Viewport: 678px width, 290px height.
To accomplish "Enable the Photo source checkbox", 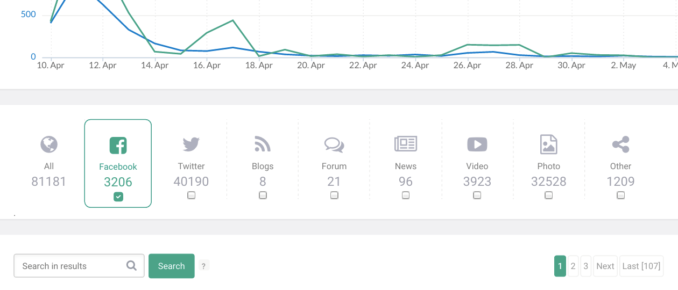I will (x=548, y=195).
